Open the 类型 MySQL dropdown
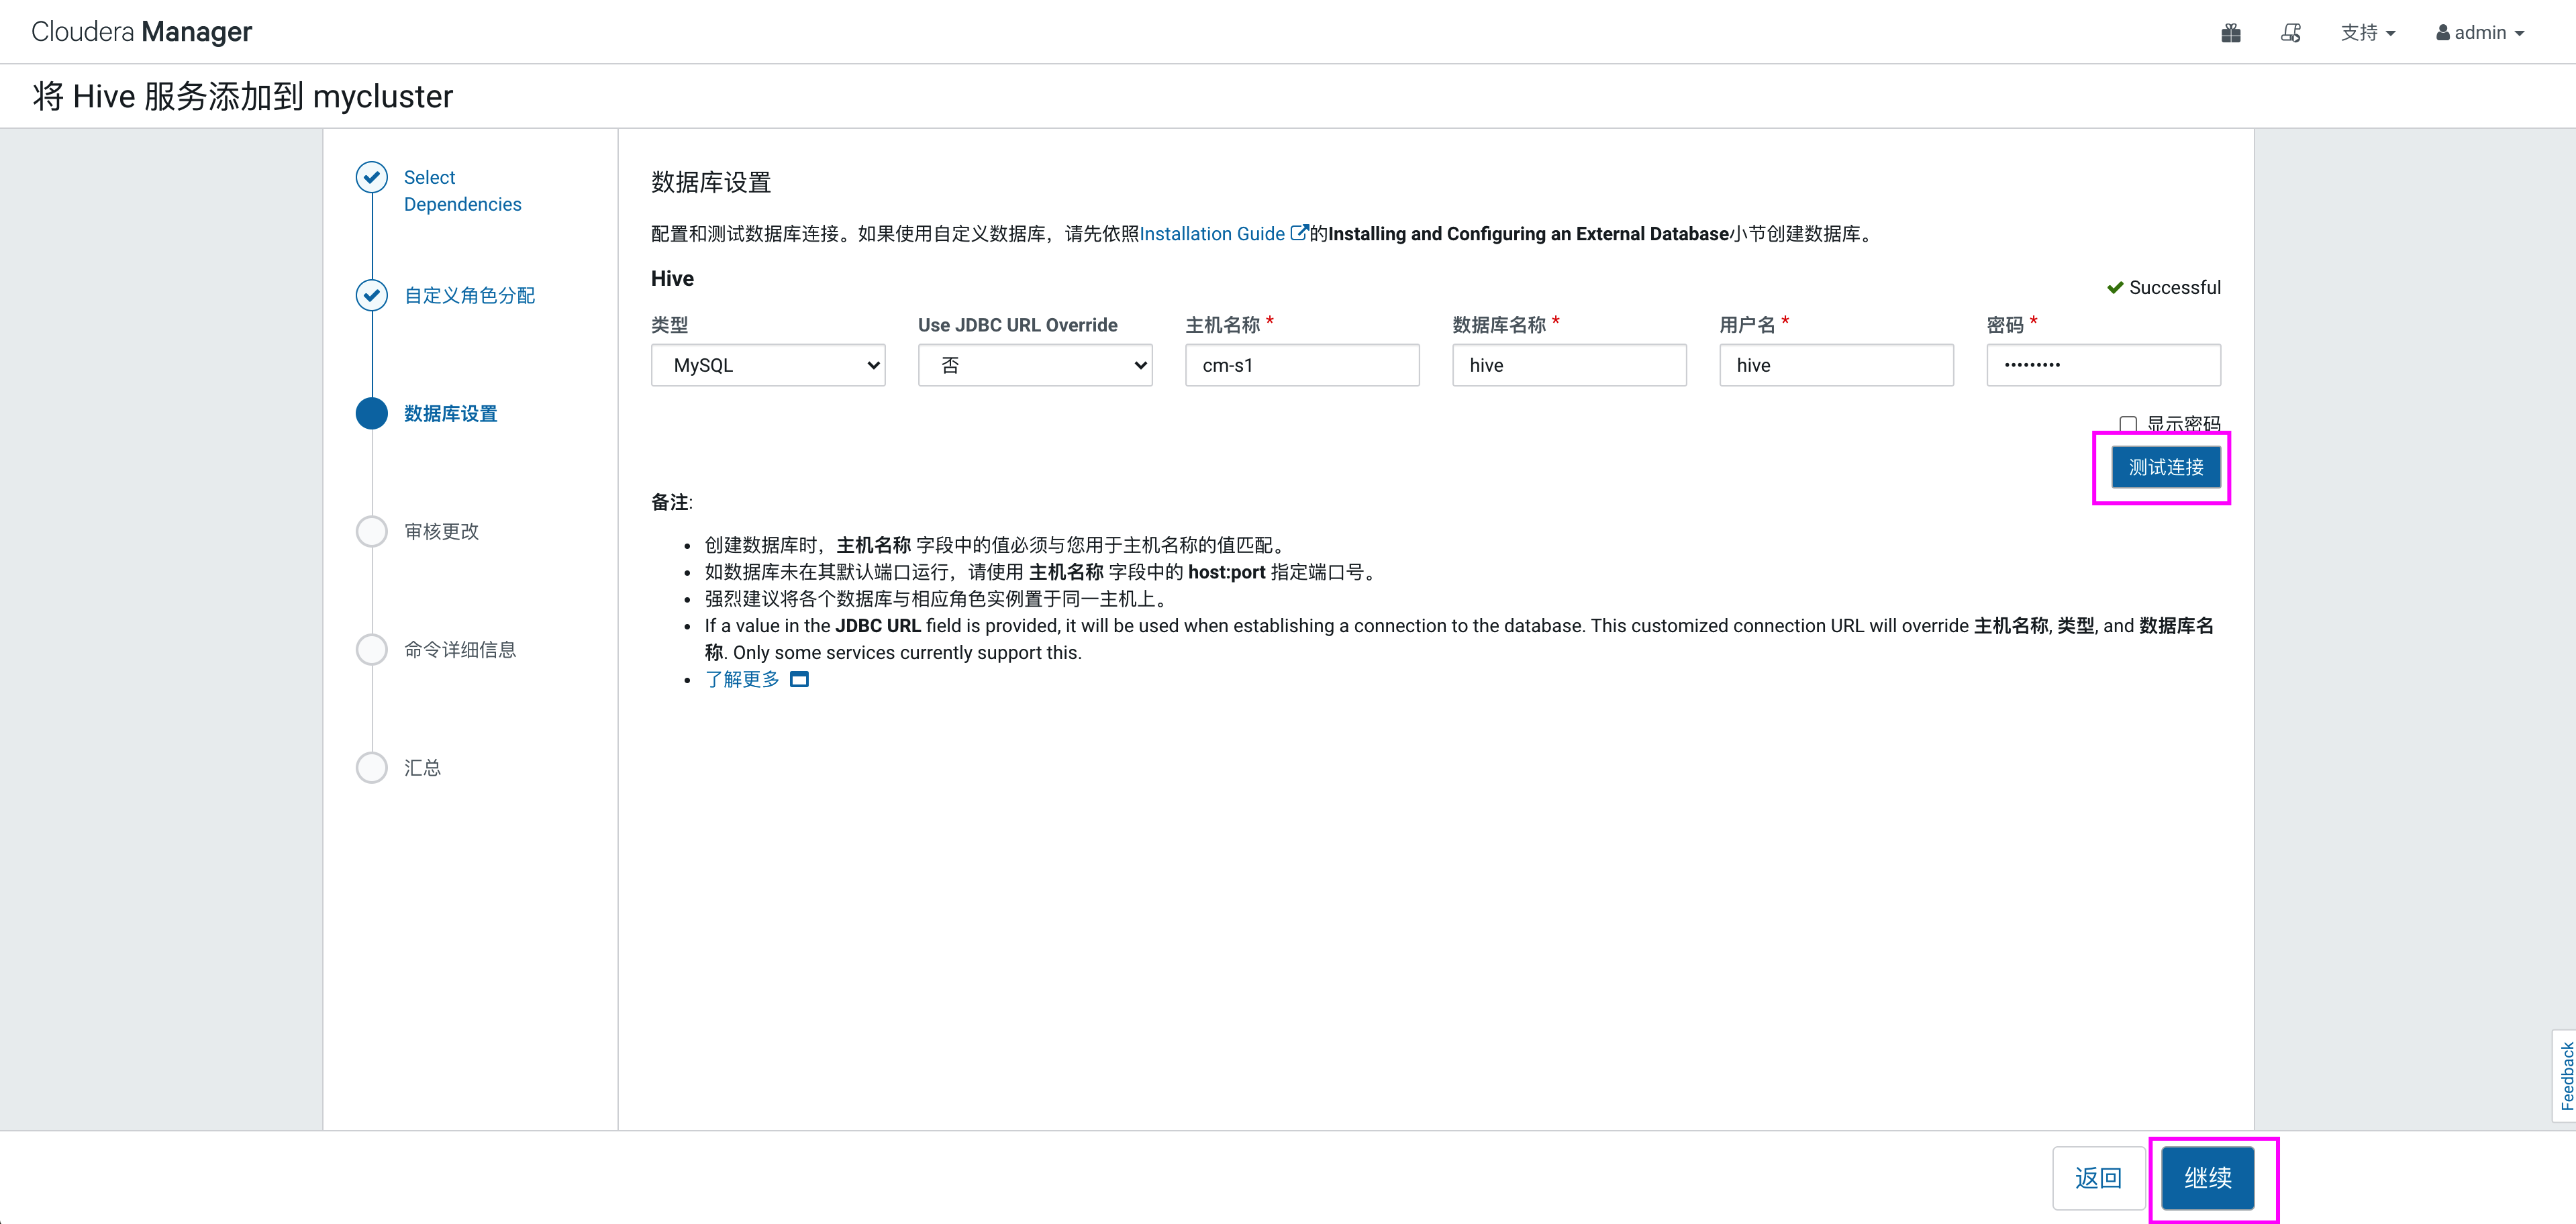Image resolution: width=2576 pixels, height=1224 pixels. [x=768, y=365]
